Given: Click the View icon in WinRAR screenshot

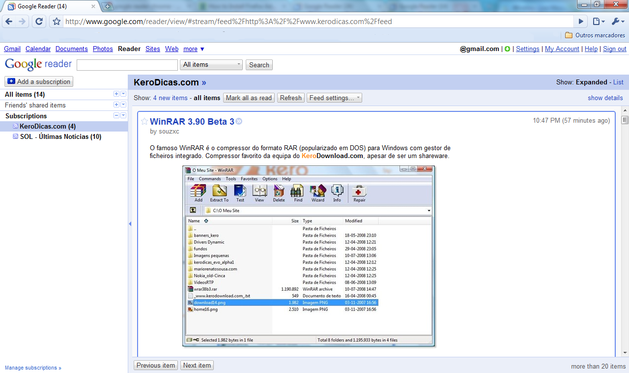Looking at the screenshot, I should 259,193.
